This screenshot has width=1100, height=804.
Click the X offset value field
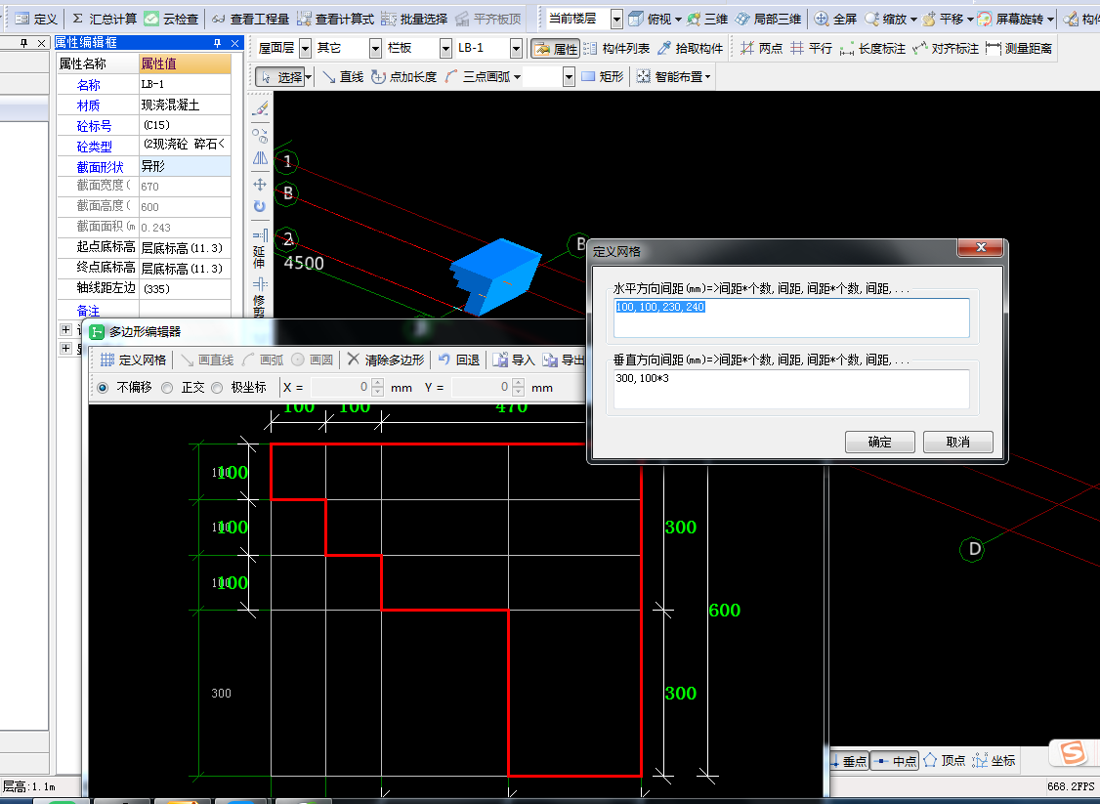pyautogui.click(x=341, y=387)
